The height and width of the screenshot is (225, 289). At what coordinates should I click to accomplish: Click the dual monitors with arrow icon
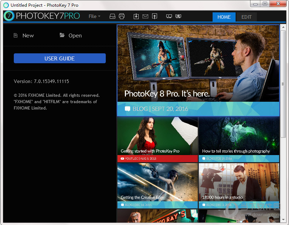178,16
